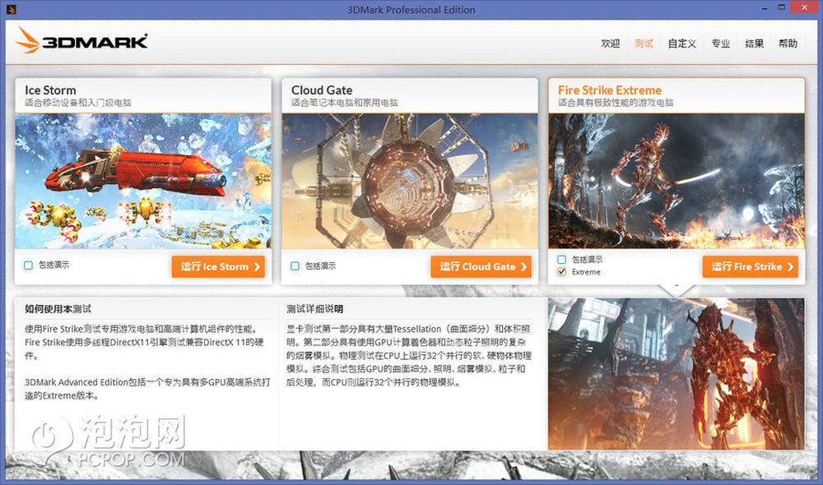The image size is (823, 485).
Task: Open the 帮助 tab
Action: coord(788,44)
